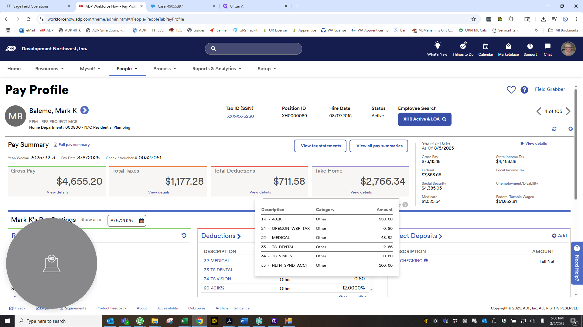Bookmark this page star icon

pos(474,19)
